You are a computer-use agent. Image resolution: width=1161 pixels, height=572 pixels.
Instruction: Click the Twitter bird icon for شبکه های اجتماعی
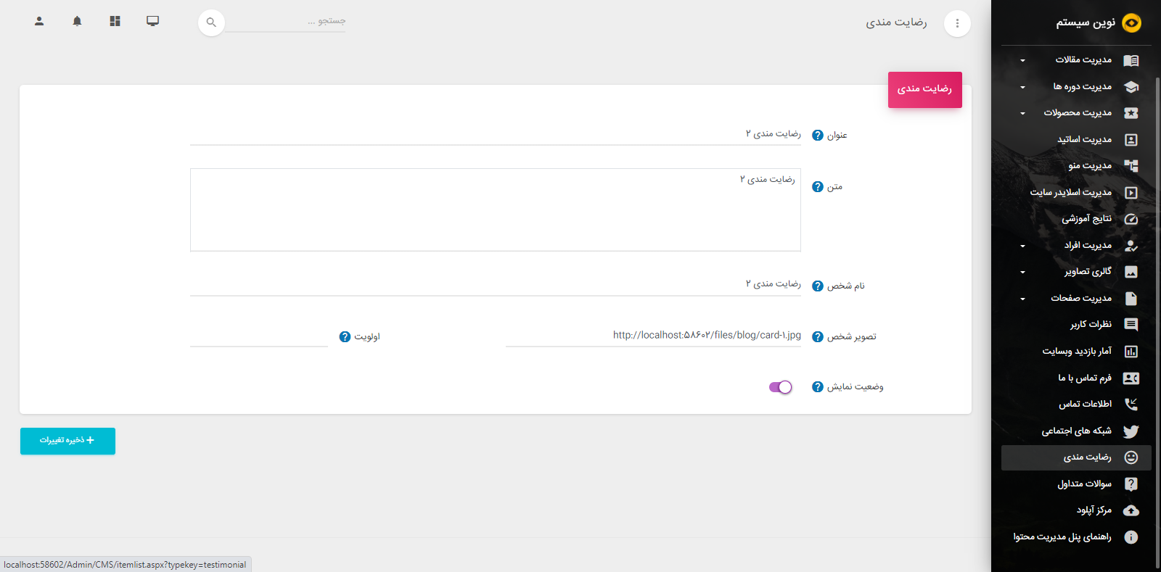[x=1131, y=431]
